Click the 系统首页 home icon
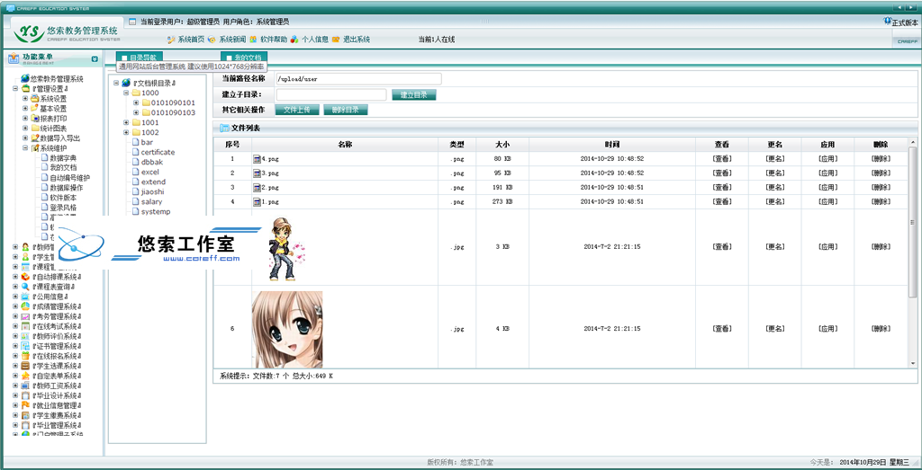922x470 pixels. [x=171, y=40]
